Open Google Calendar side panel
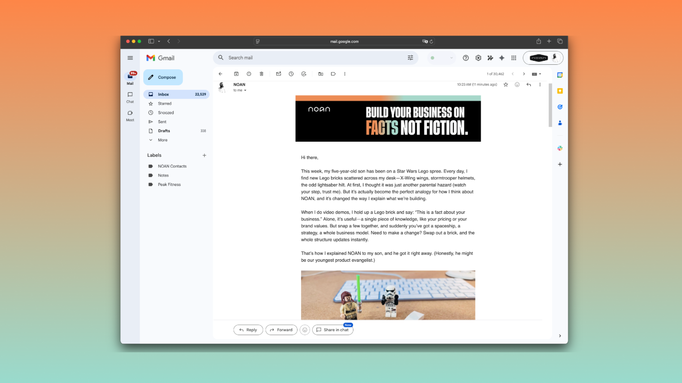Viewport: 682px width, 383px height. coord(560,75)
